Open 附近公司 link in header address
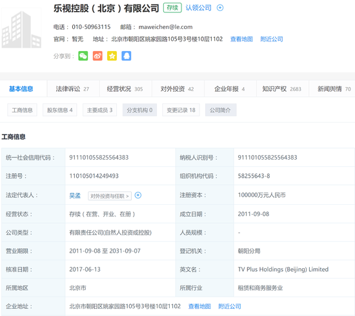Screen dimensions: 355x316 coord(272,39)
